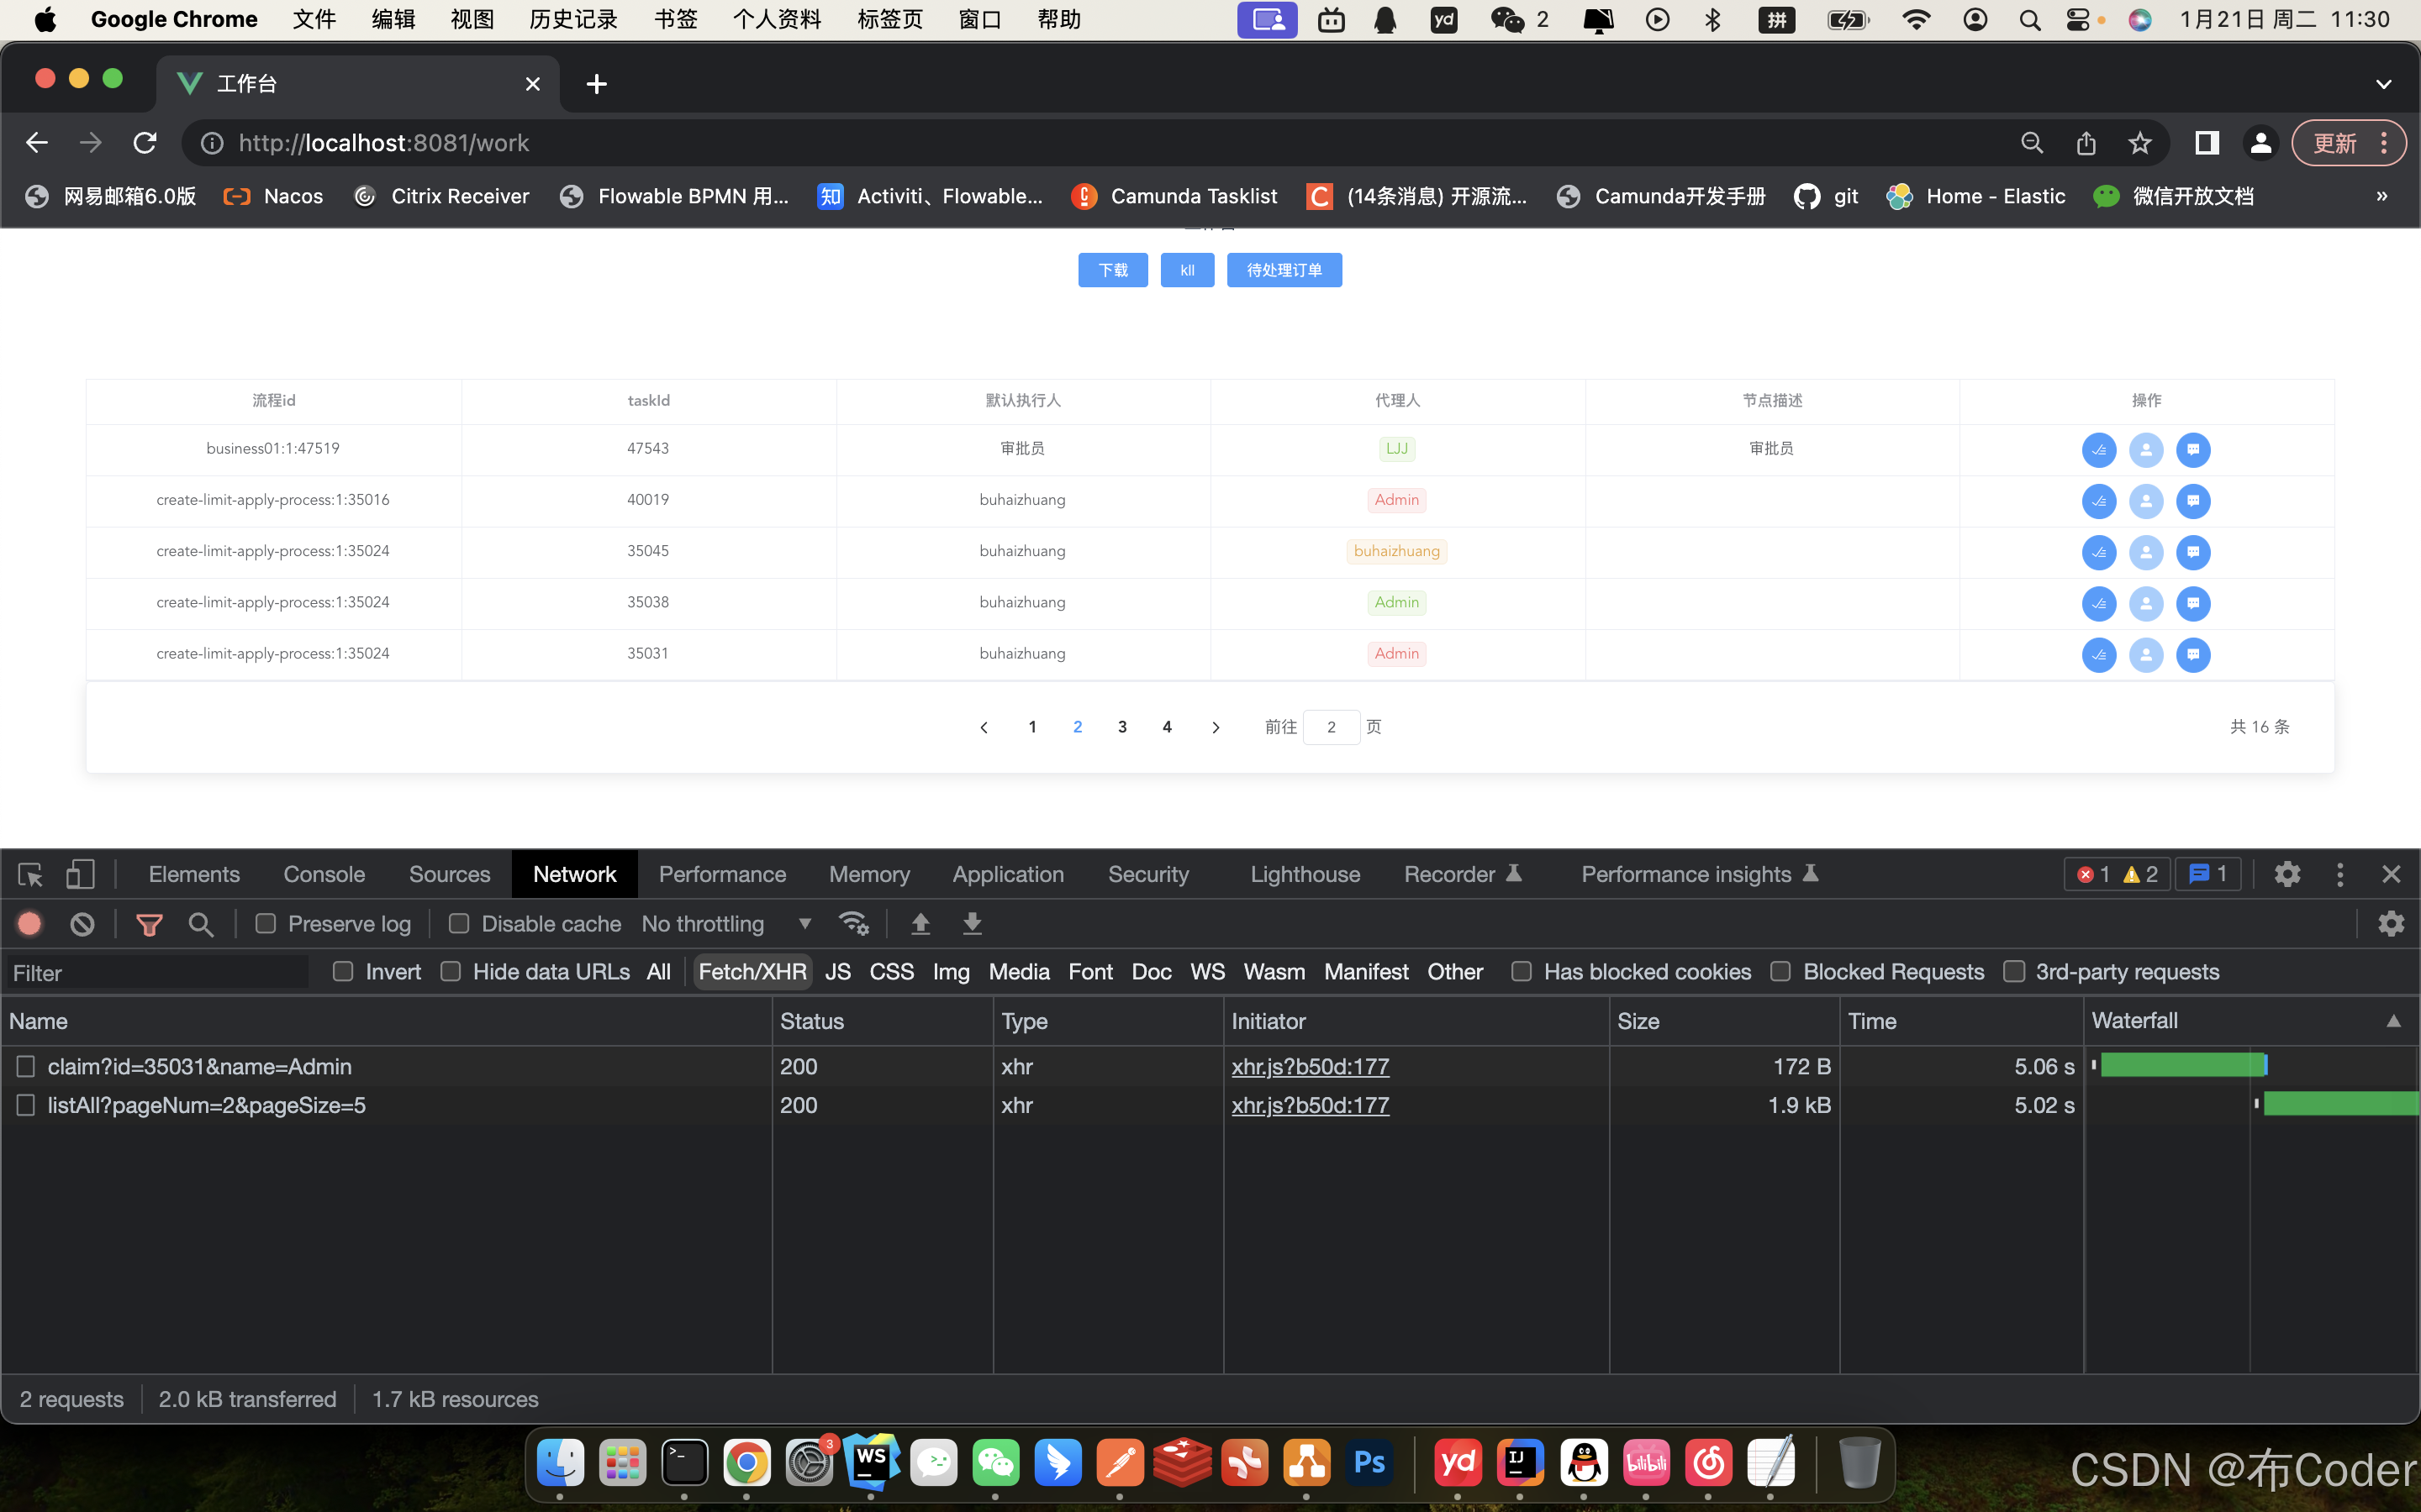
Task: Switch to the Elements tab
Action: coord(194,875)
